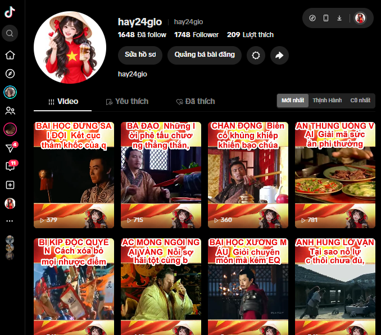Open the 1648 Đã follow list

click(142, 35)
